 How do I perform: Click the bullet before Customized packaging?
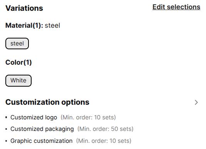[6, 129]
